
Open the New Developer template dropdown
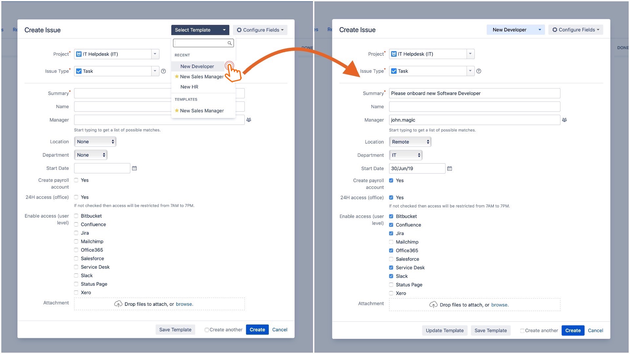[x=515, y=30]
